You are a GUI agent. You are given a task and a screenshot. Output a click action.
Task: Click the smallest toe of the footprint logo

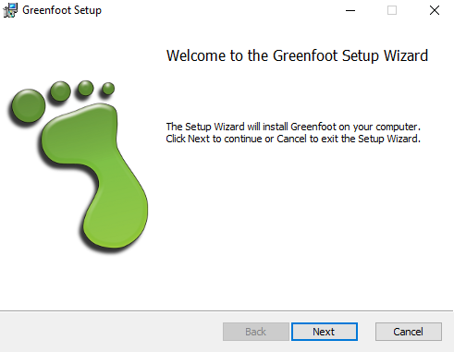108,89
